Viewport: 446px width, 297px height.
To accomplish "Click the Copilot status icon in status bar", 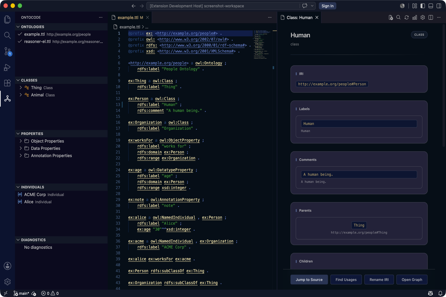I will click(431, 294).
